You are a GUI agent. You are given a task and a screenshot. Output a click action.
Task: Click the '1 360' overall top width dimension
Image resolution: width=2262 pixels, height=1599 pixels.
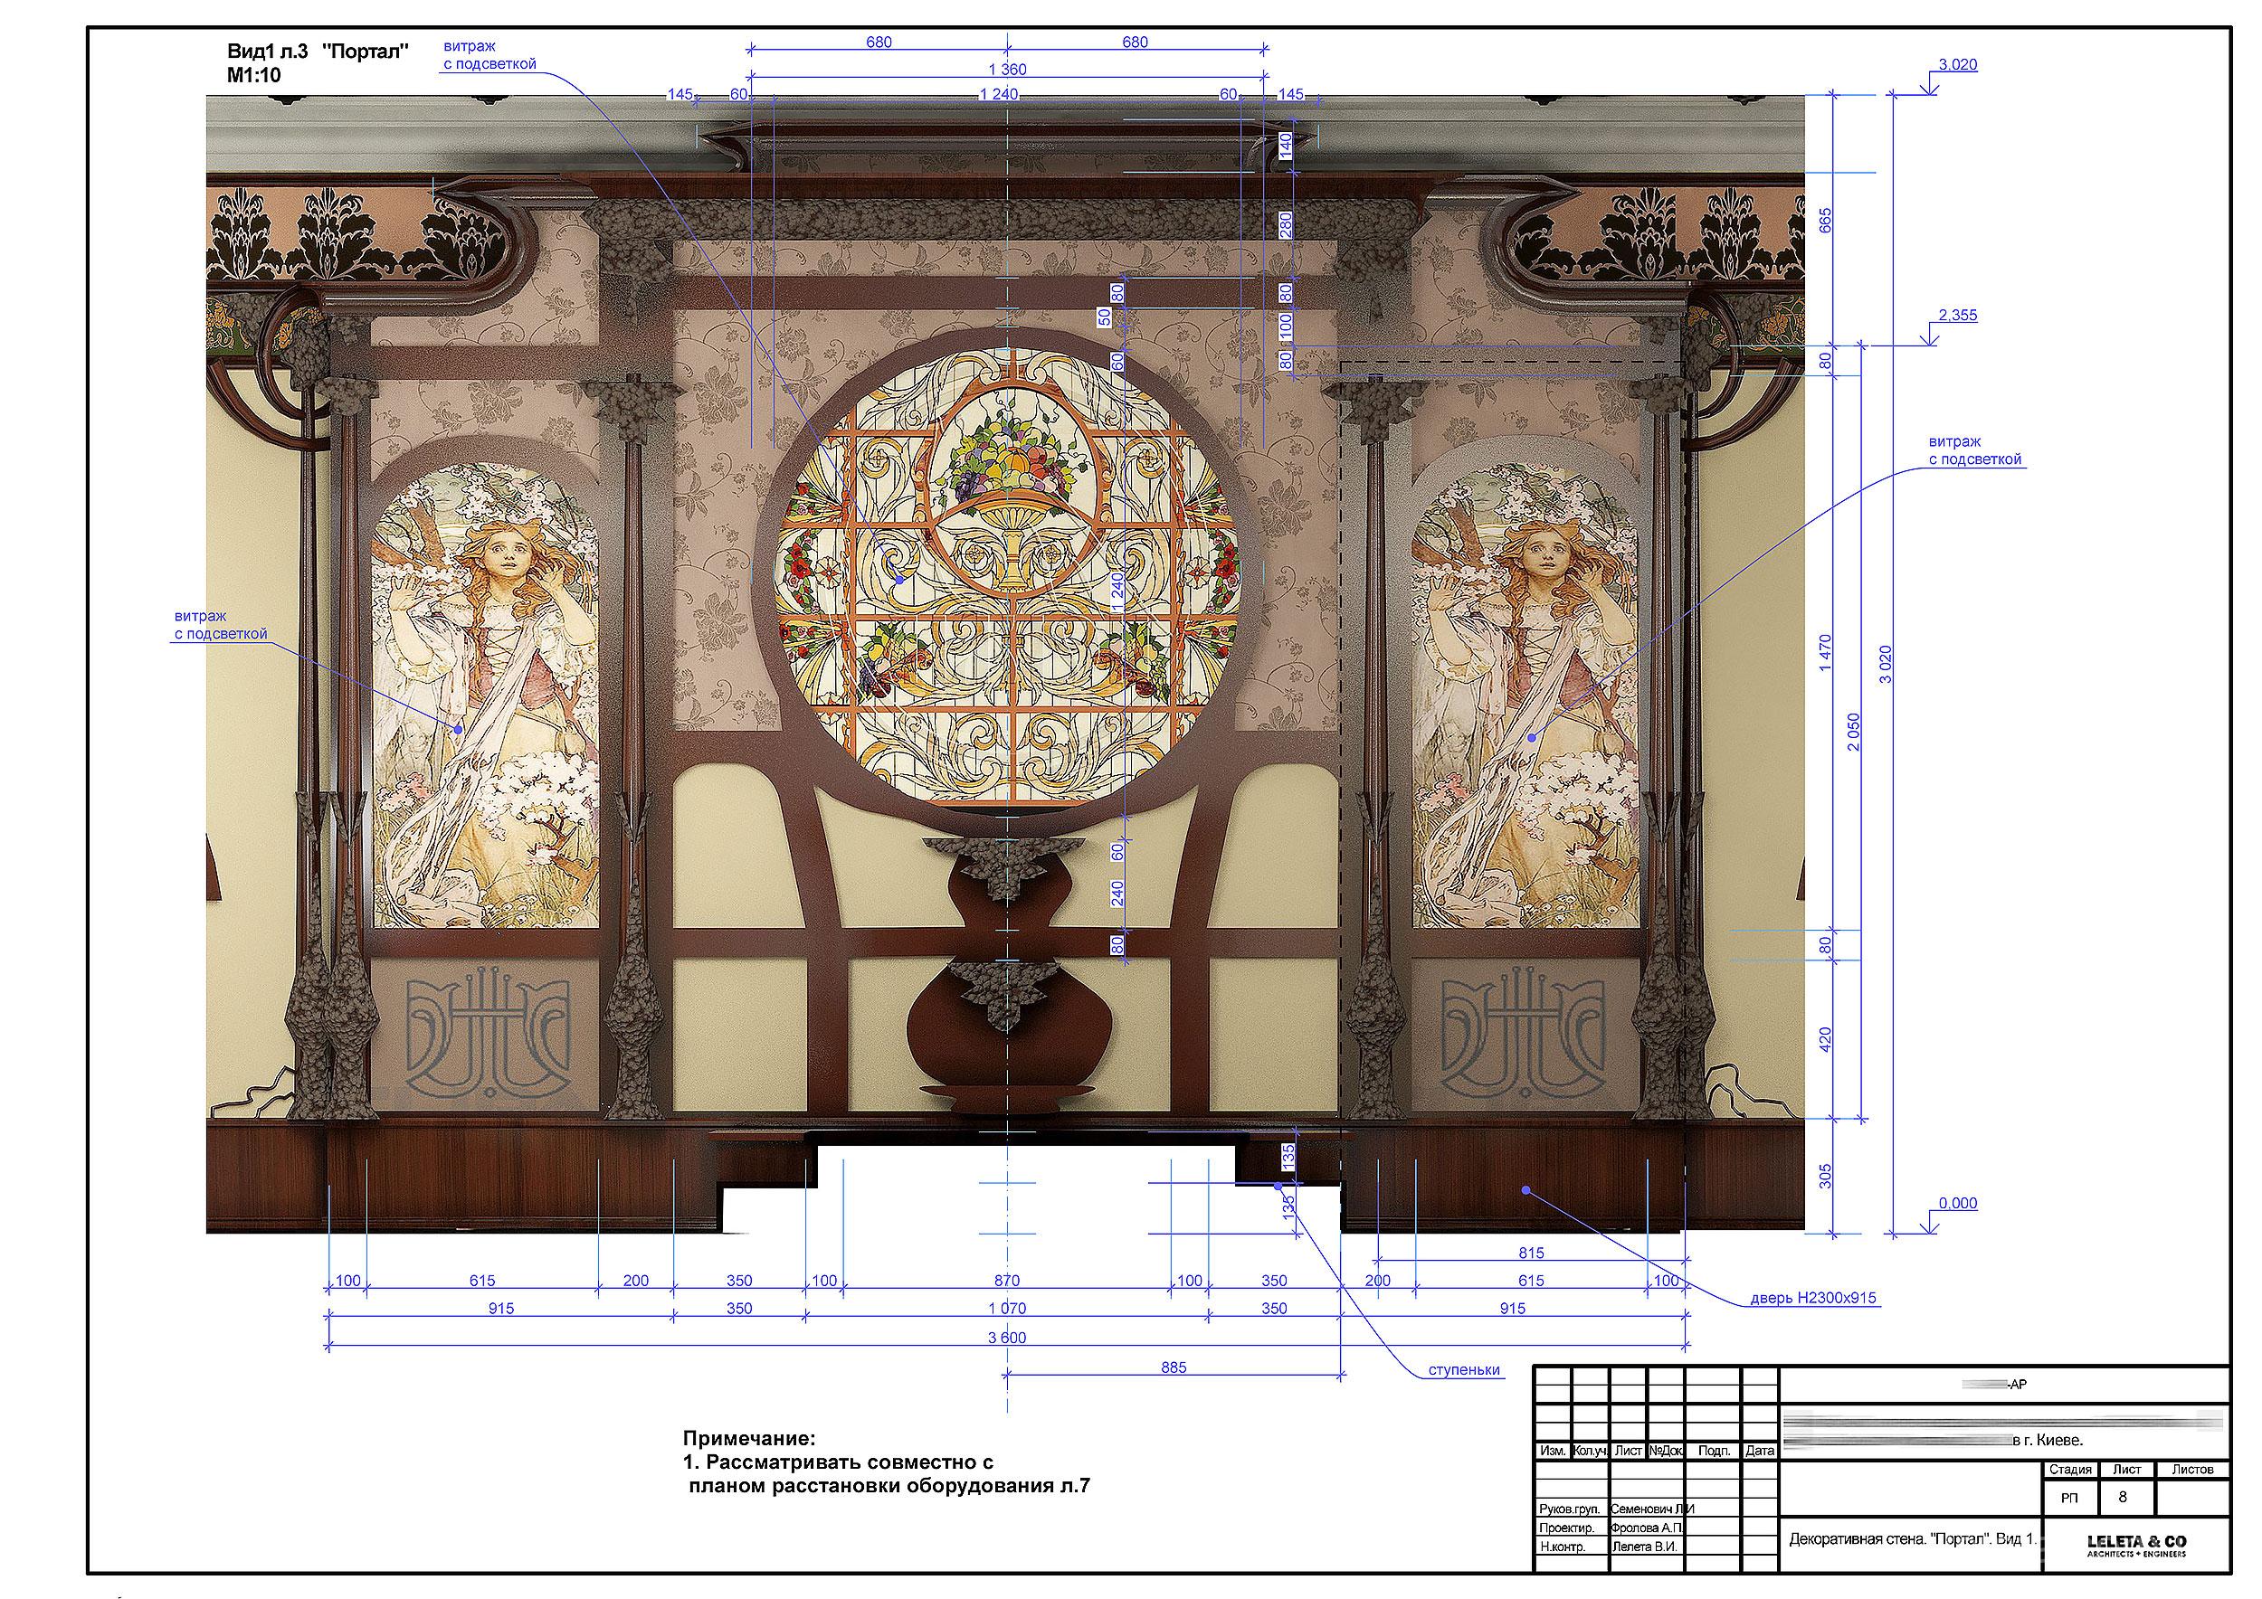click(x=1007, y=70)
